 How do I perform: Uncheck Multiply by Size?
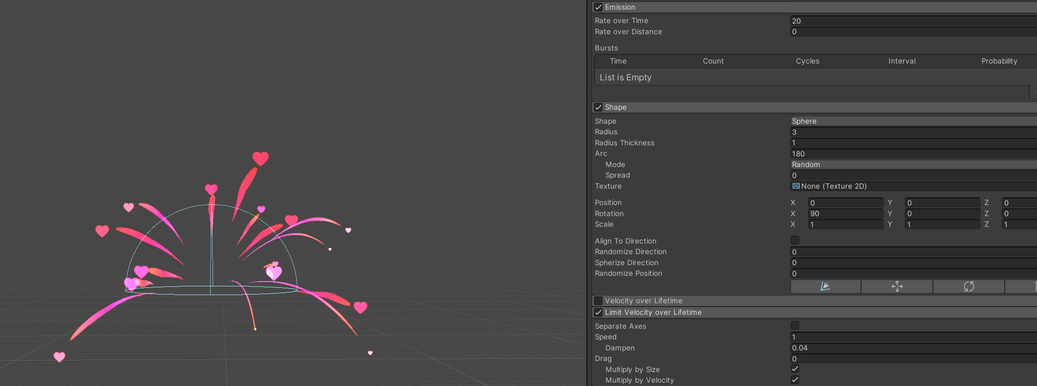click(795, 369)
